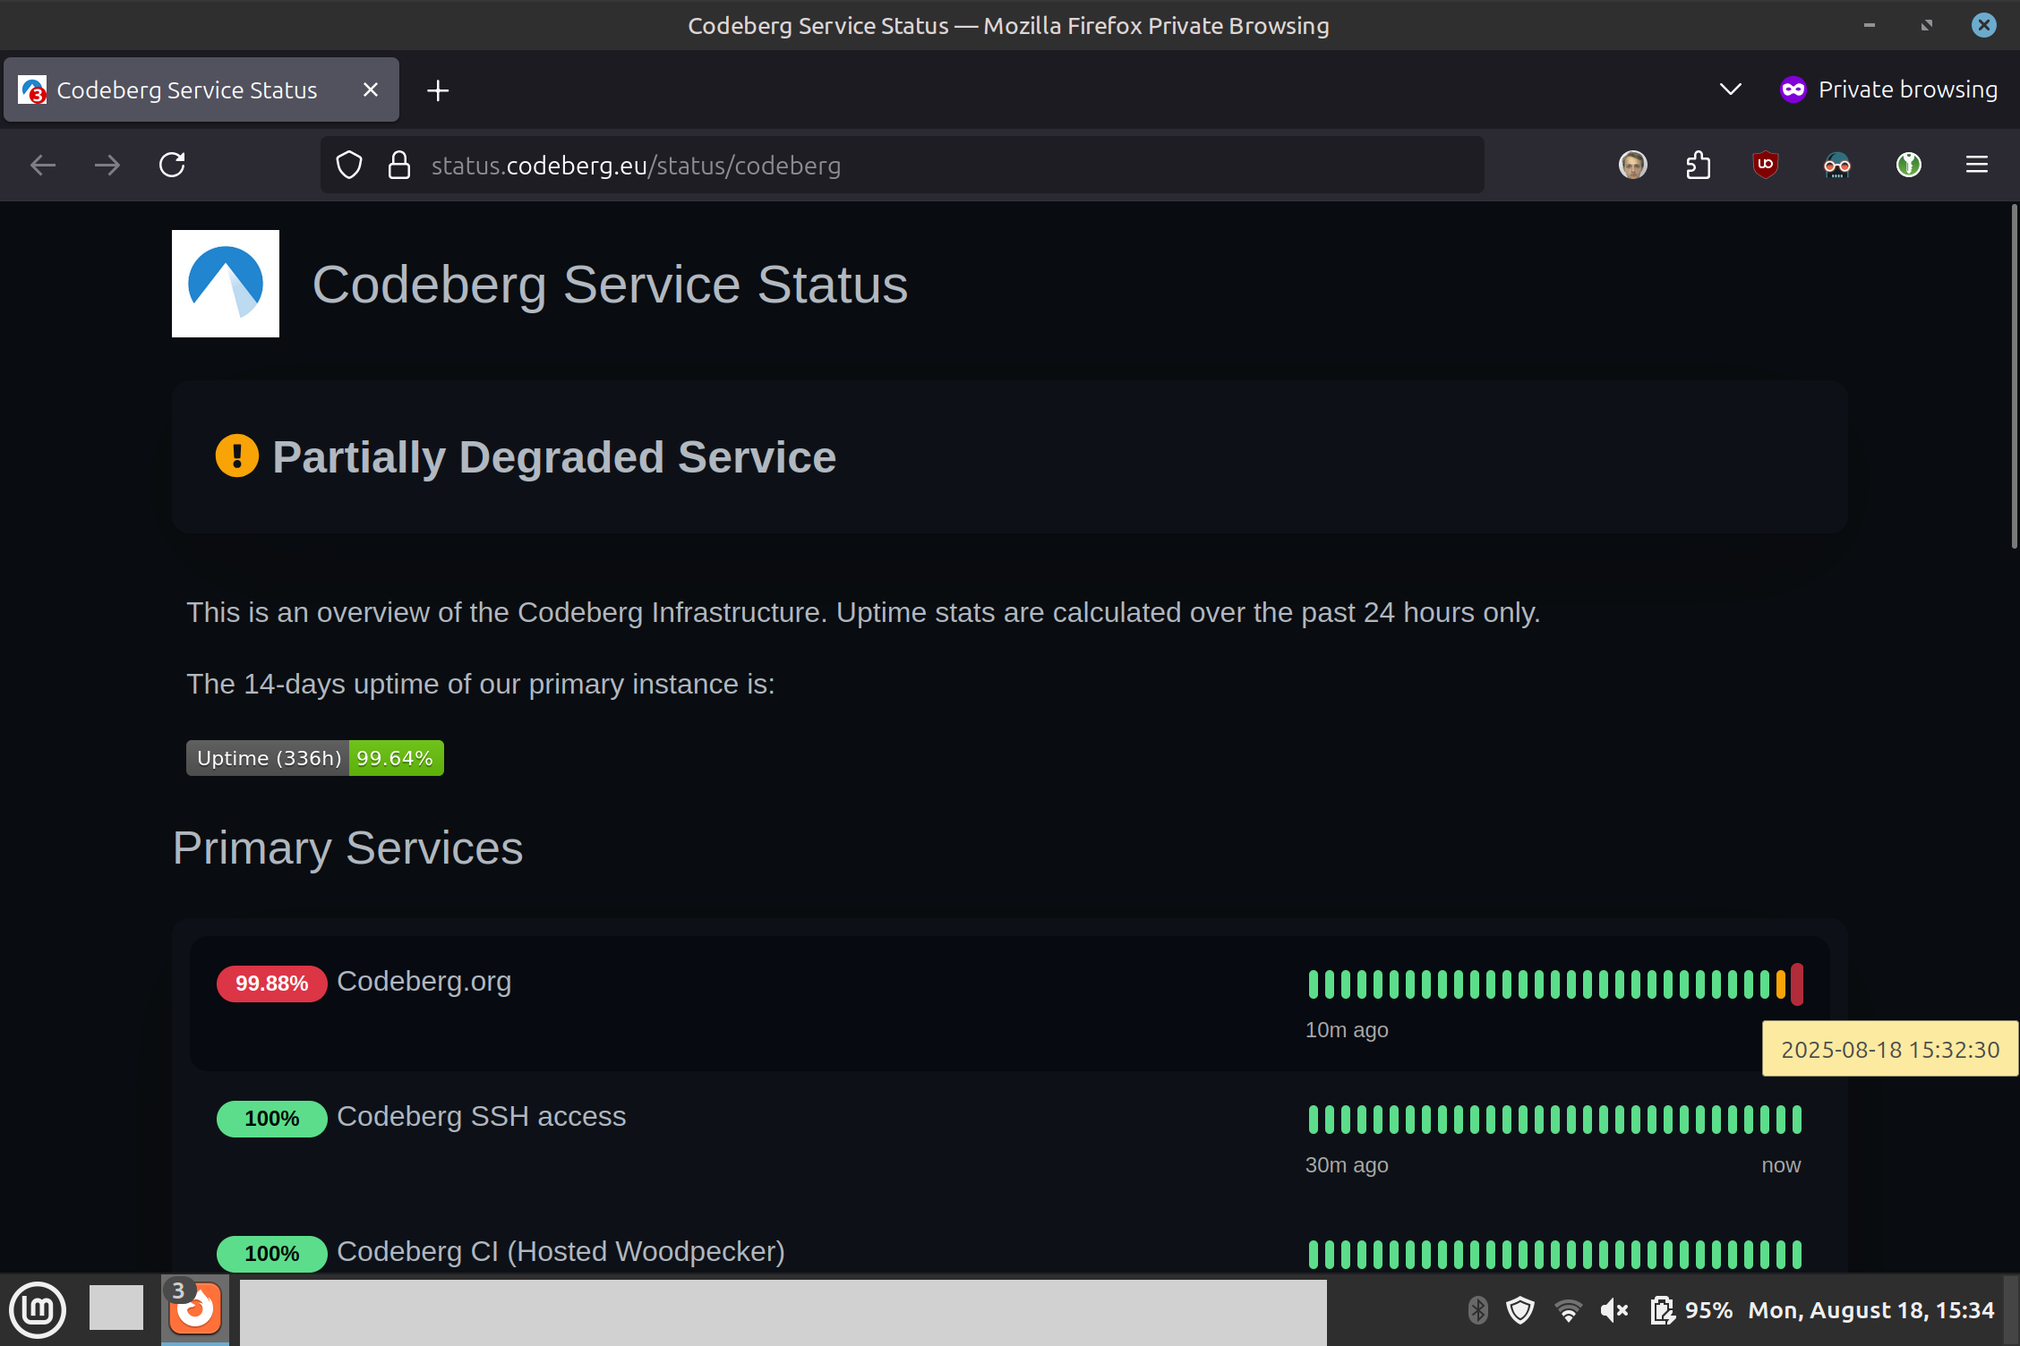Viewport: 2020px width, 1346px height.
Task: Open Wi-Fi network tray indicator
Action: (1568, 1310)
